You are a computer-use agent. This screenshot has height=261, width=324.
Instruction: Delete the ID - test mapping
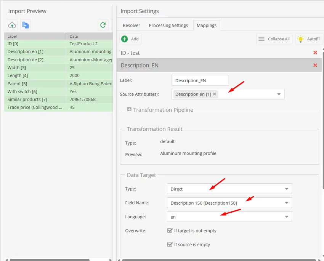(315, 53)
